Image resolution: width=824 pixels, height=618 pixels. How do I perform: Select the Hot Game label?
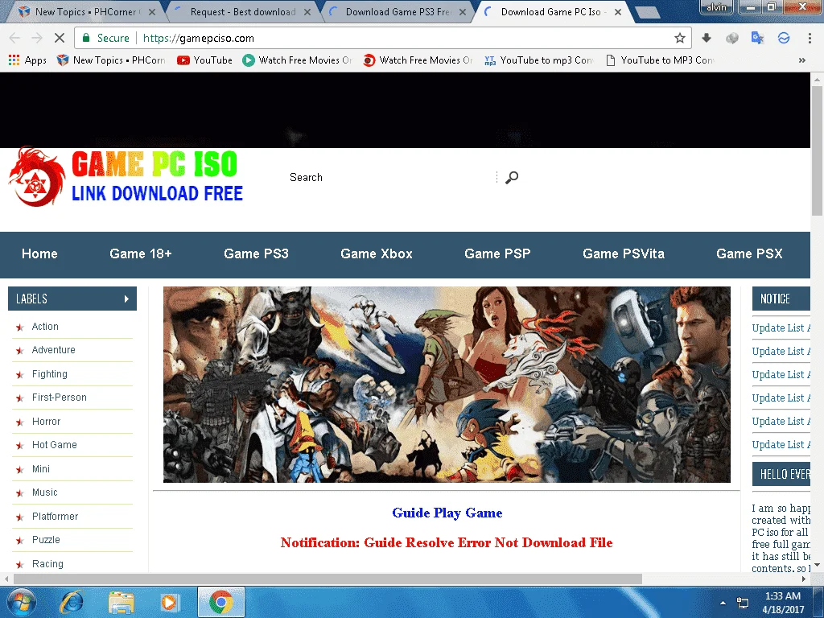(x=54, y=444)
